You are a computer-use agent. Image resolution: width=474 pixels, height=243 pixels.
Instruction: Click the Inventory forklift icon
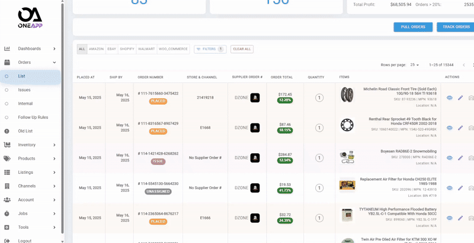[x=7, y=145]
